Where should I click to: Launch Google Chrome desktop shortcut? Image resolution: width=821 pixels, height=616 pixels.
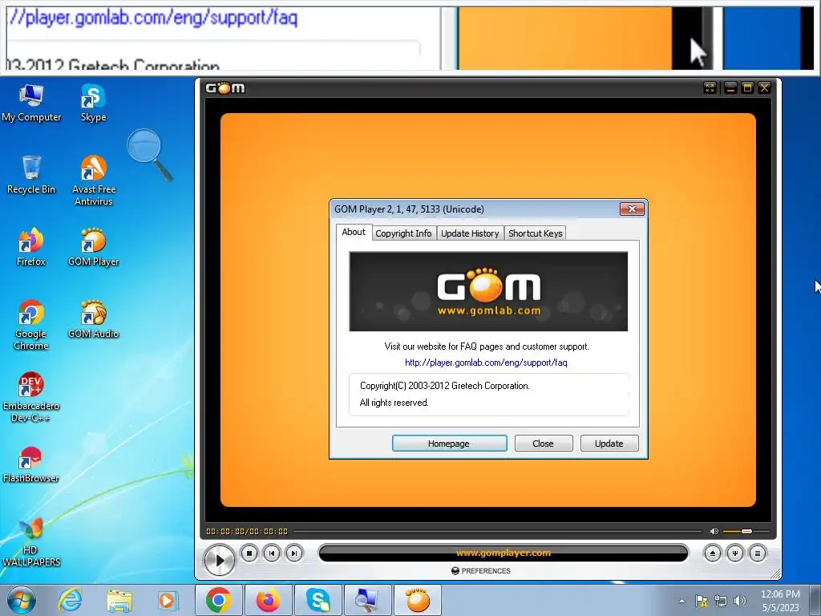[x=31, y=325]
